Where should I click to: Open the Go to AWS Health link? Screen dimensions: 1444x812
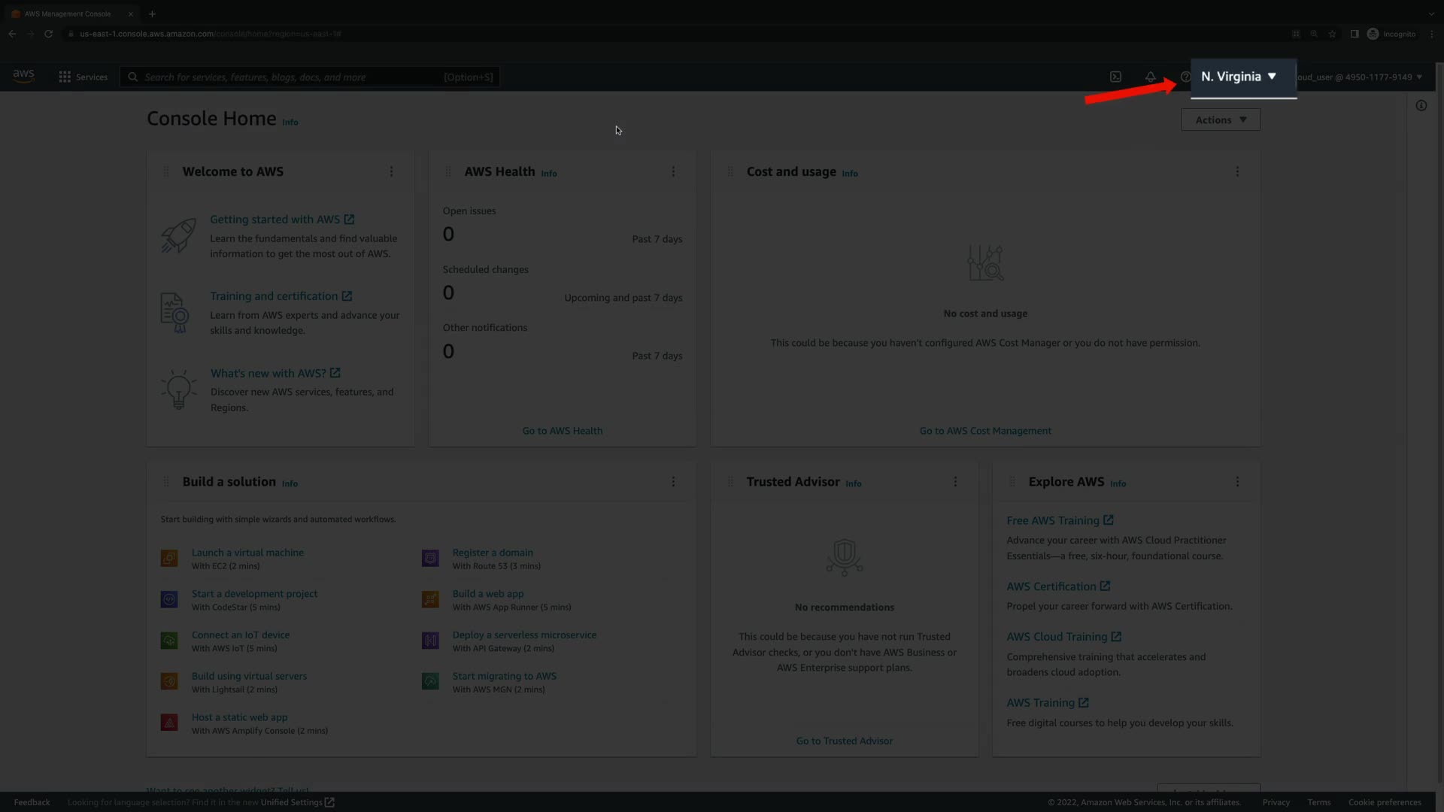[562, 431]
